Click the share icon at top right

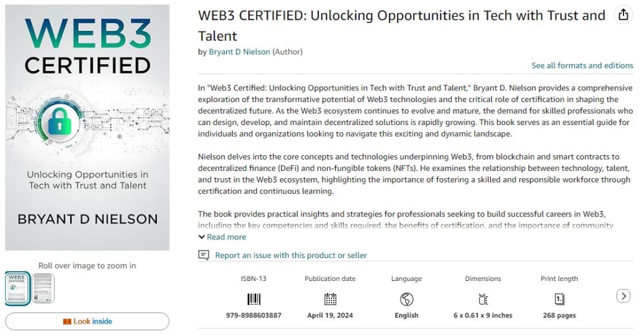tap(623, 15)
